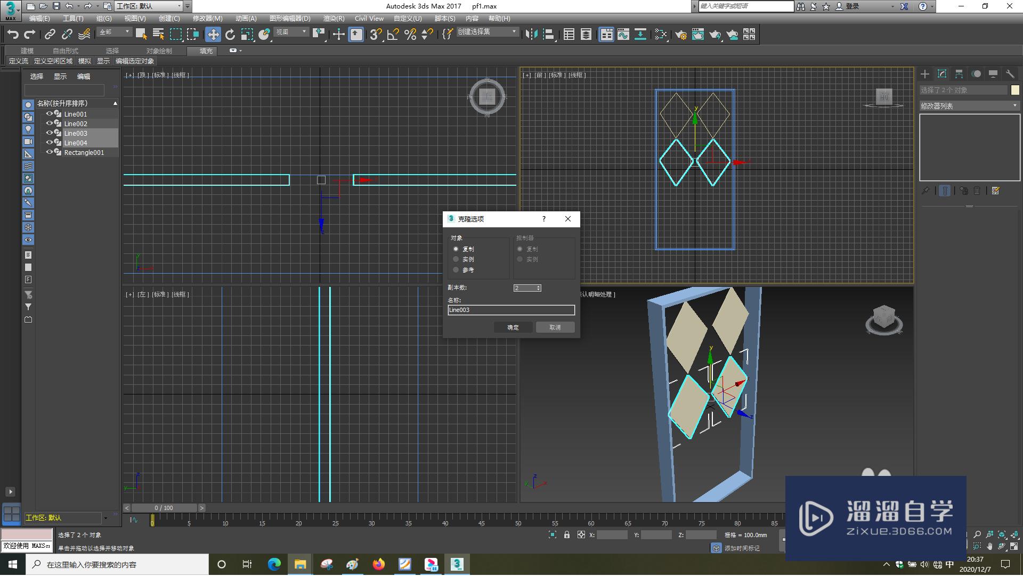
Task: Select the Select and Rotate tool
Action: [x=230, y=35]
